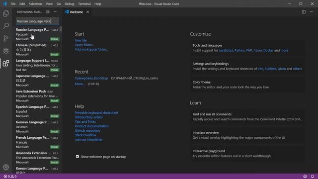Viewport: 318px width, 179px height.
Task: Open notifications bell in status bar
Action: pos(313,177)
